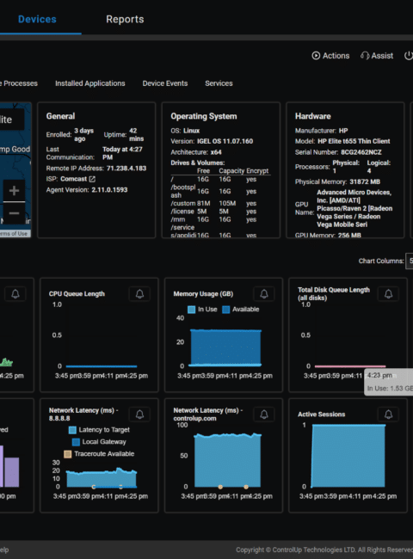Viewport: 413px width, 559px height.
Task: Click the power icon beside Assist
Action: pos(409,56)
